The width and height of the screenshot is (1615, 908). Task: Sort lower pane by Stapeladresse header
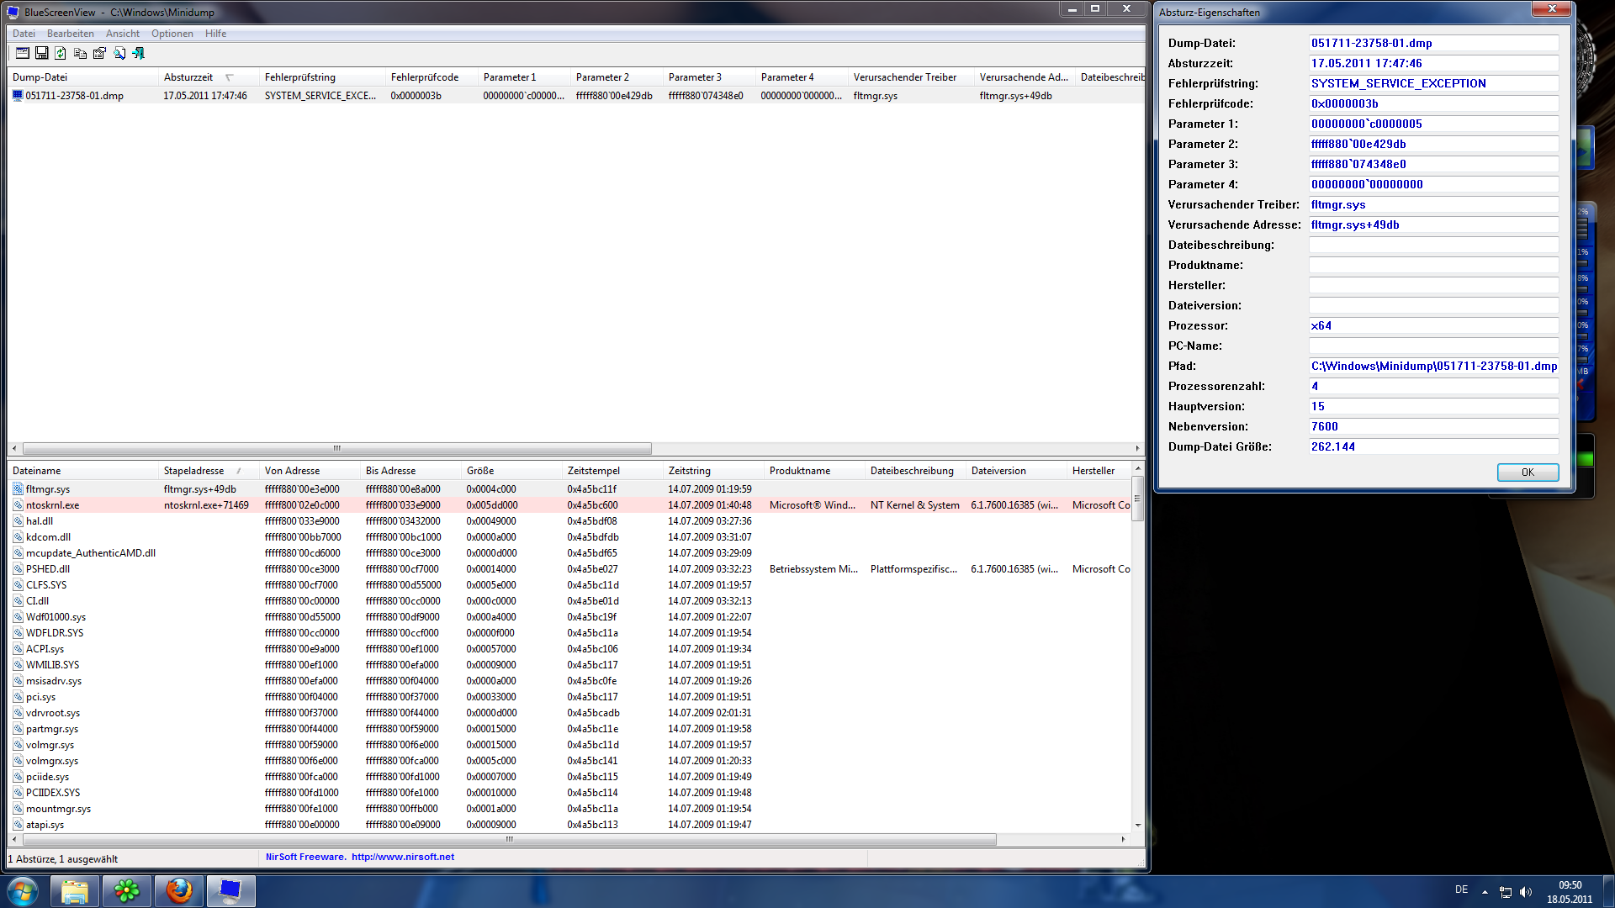tap(193, 471)
